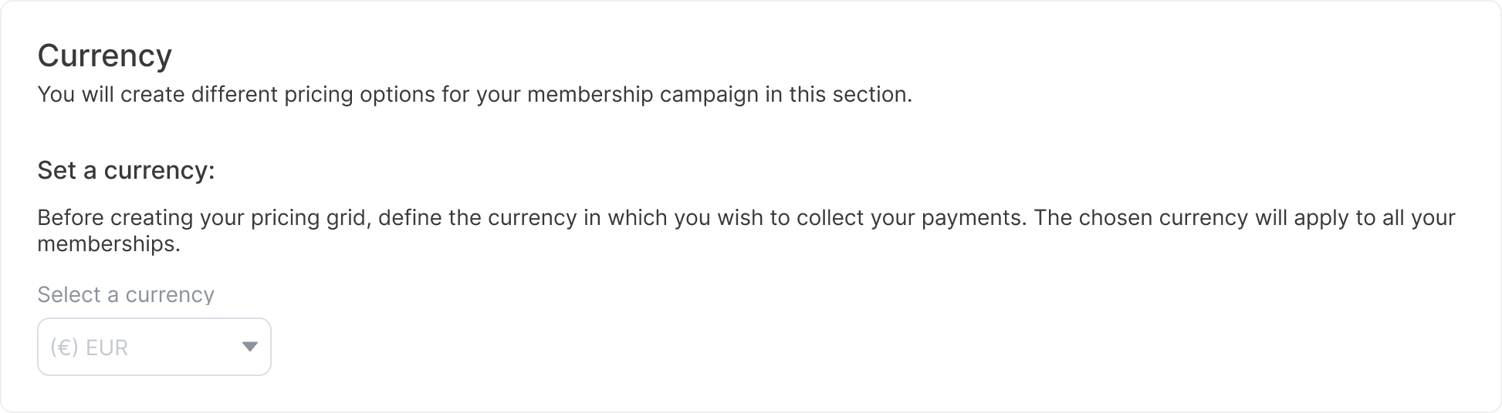Click the 'Set a currency:' subheading
Screen dimensions: 1502x413
tap(126, 170)
